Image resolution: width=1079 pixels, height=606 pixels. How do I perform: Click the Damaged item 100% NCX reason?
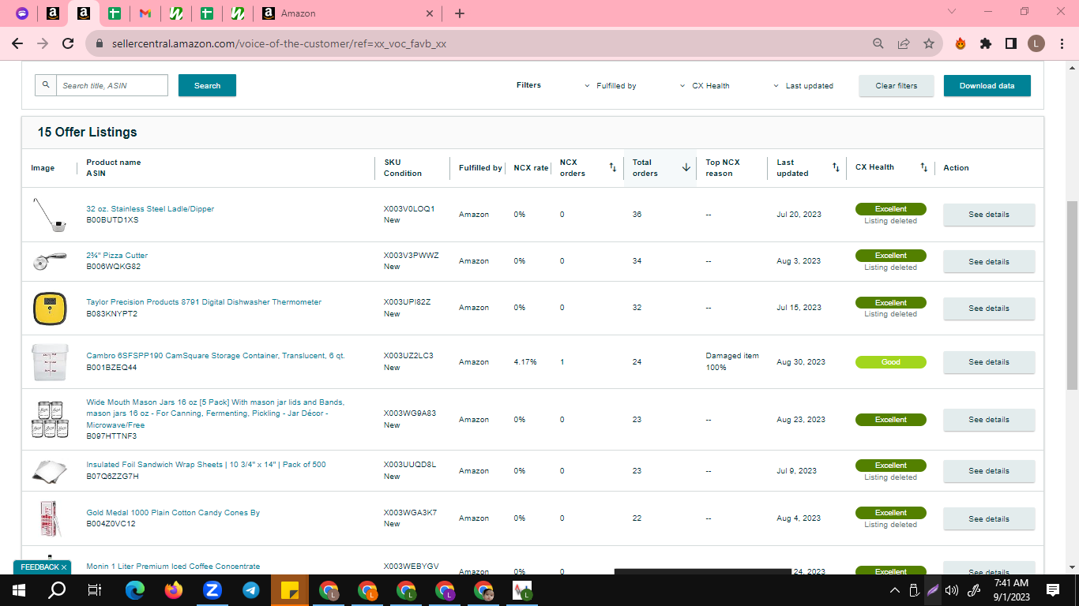[x=732, y=361]
